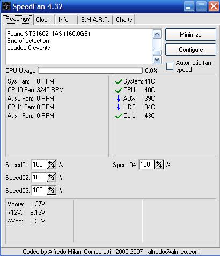Screen dimensions: 220x256
Task: Click the Speed01 percentage input field
Action: click(39, 164)
